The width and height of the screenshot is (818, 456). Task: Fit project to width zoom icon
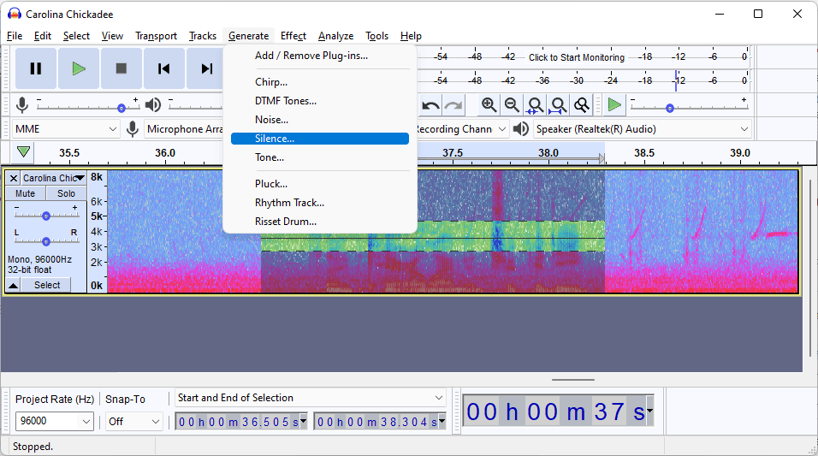(558, 105)
